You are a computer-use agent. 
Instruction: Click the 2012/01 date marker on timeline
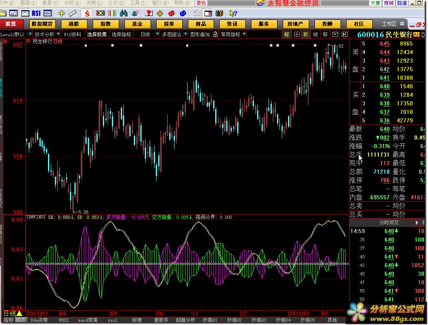click(x=299, y=314)
